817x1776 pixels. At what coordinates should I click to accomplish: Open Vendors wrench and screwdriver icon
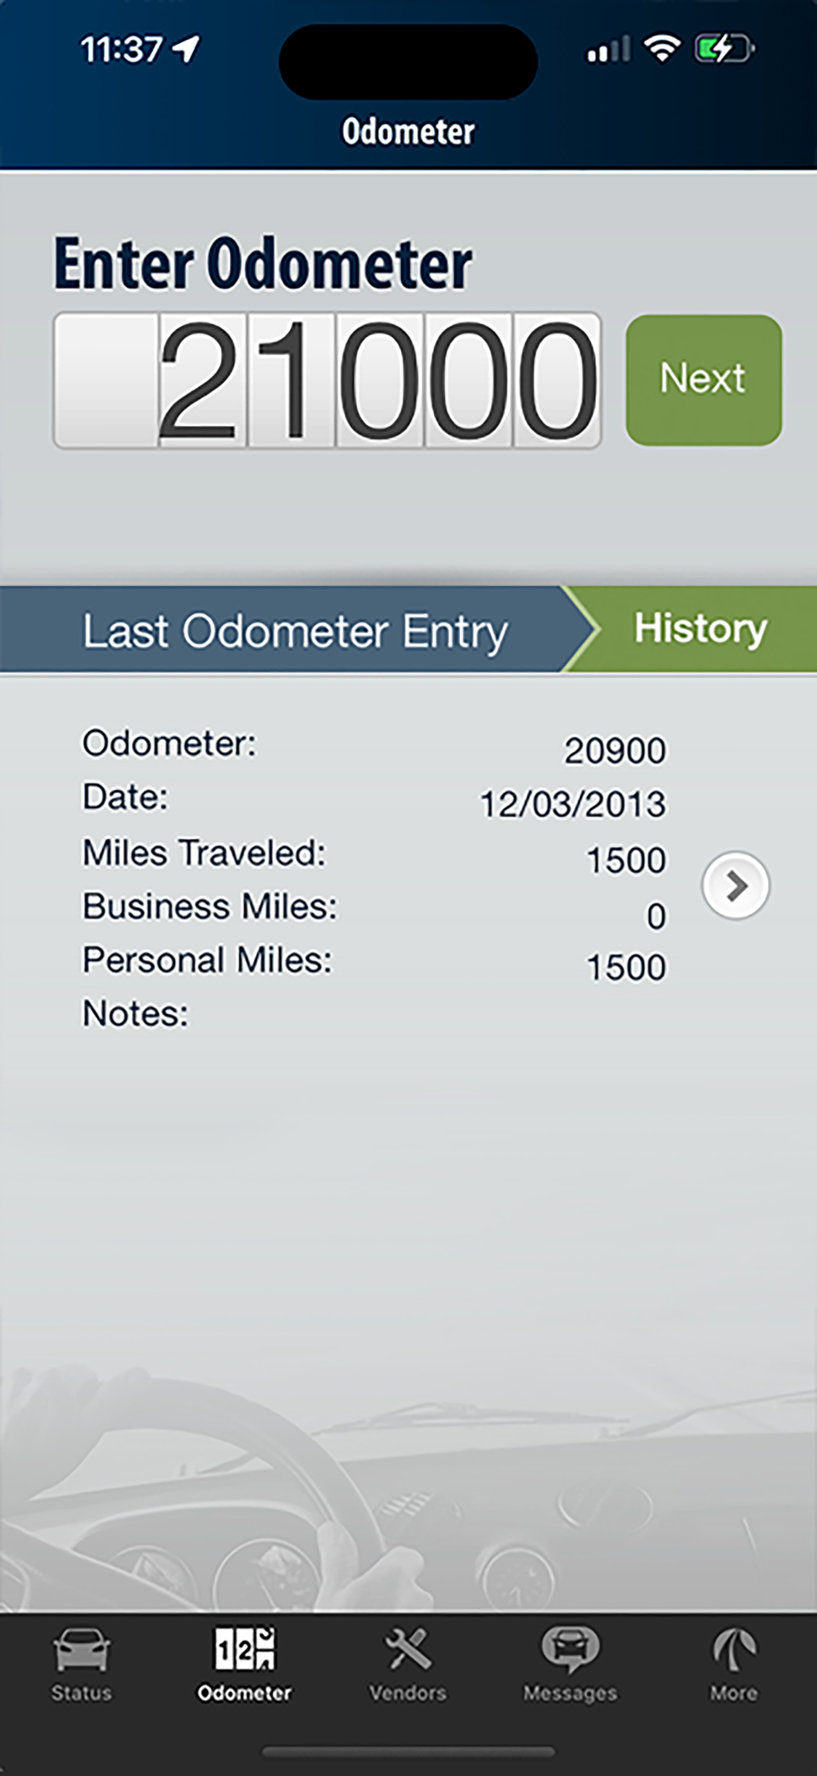[x=408, y=1650]
